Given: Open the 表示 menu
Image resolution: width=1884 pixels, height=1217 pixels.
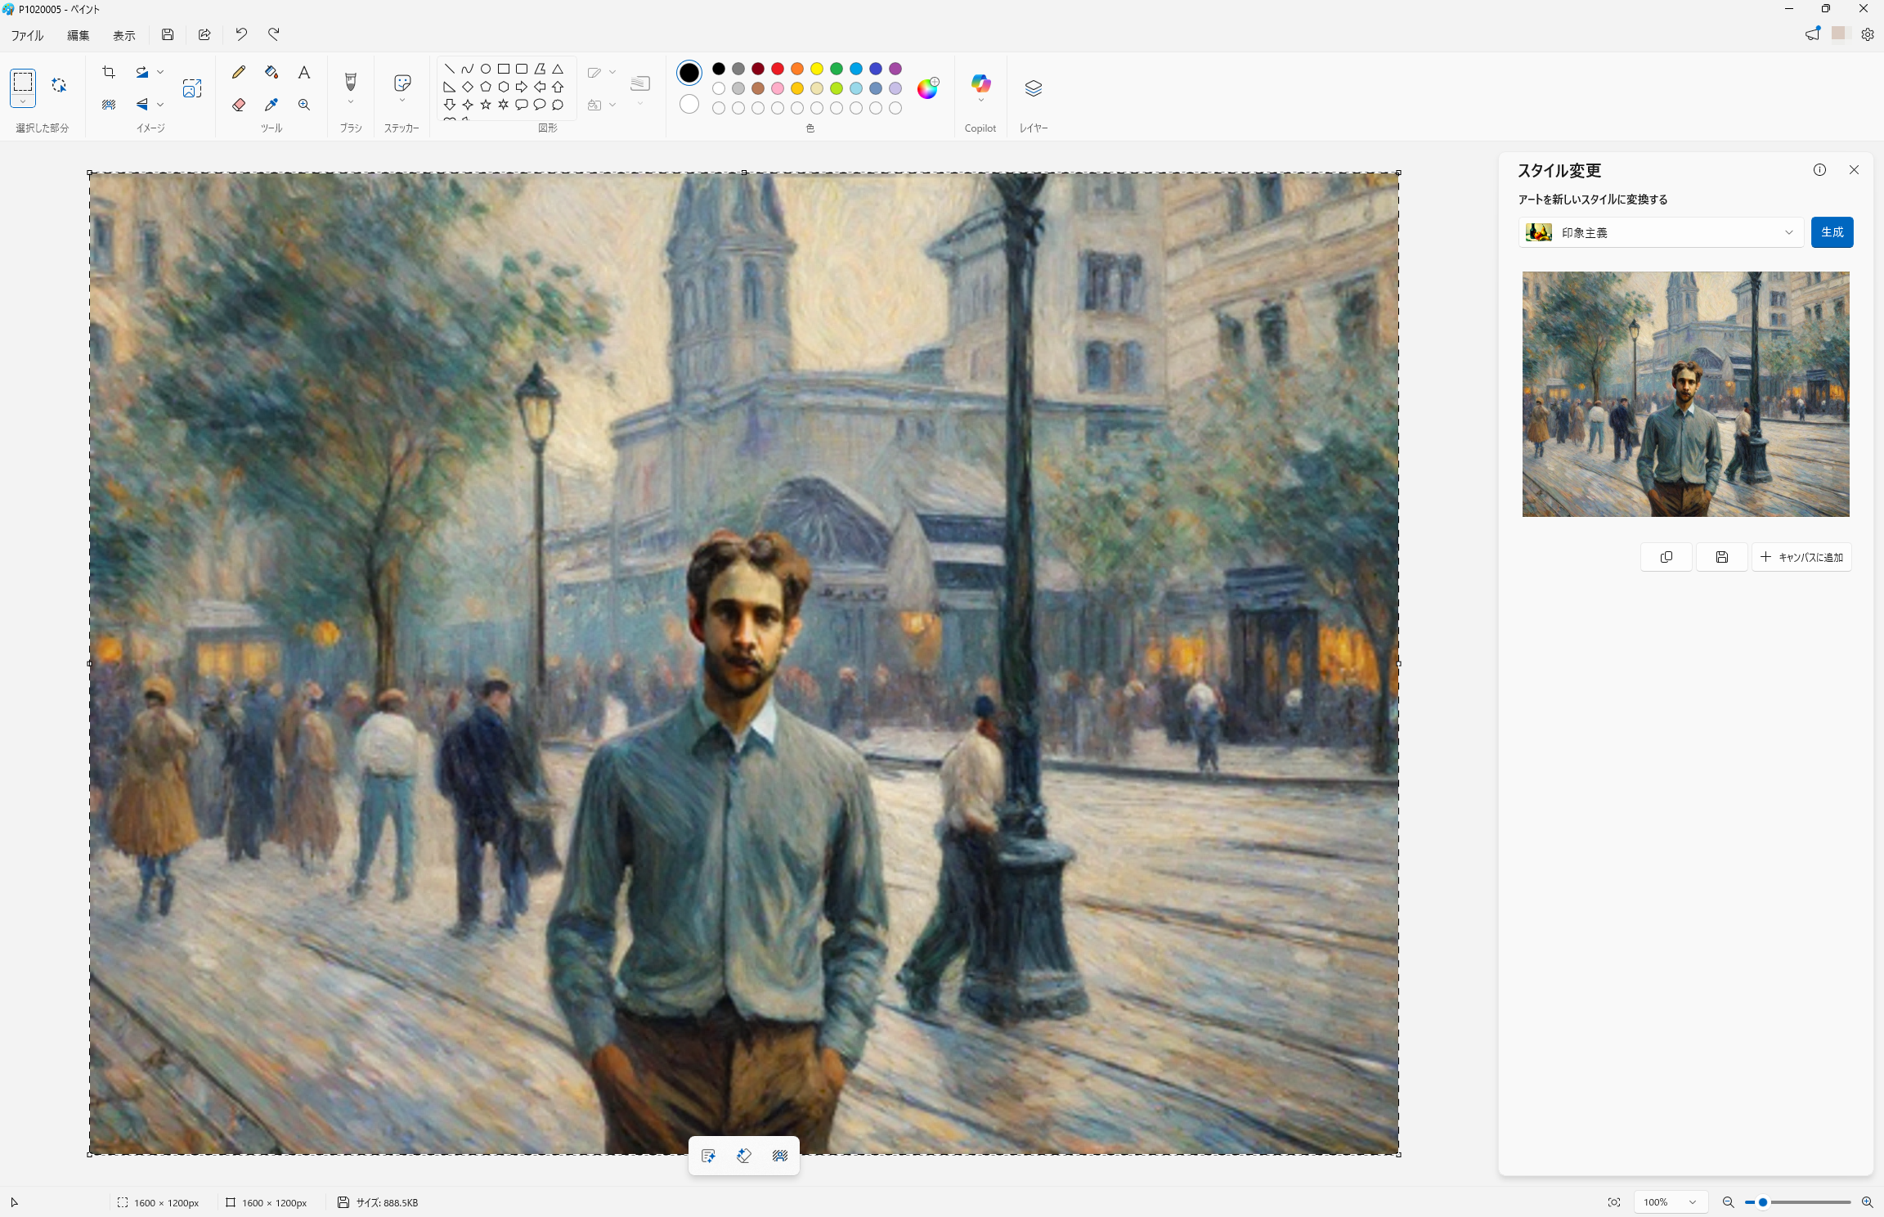Looking at the screenshot, I should [x=123, y=35].
